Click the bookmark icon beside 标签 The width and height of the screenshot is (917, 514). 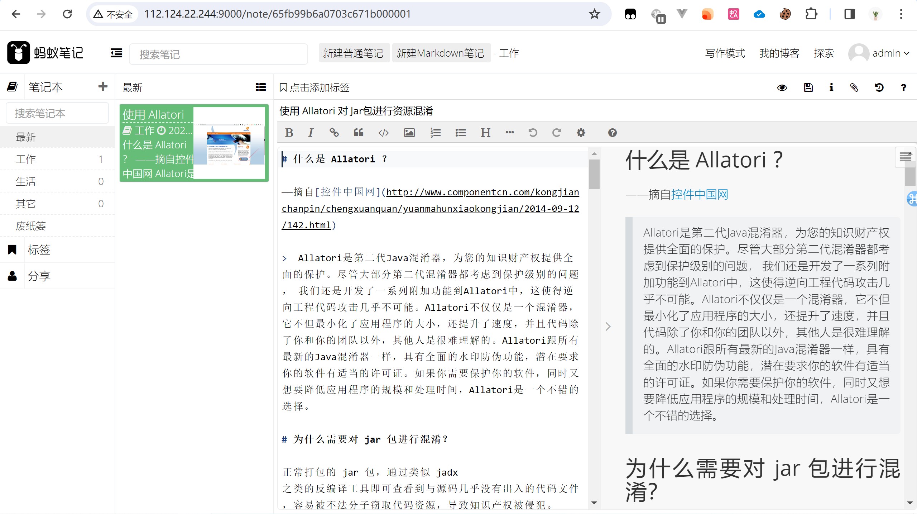click(13, 249)
